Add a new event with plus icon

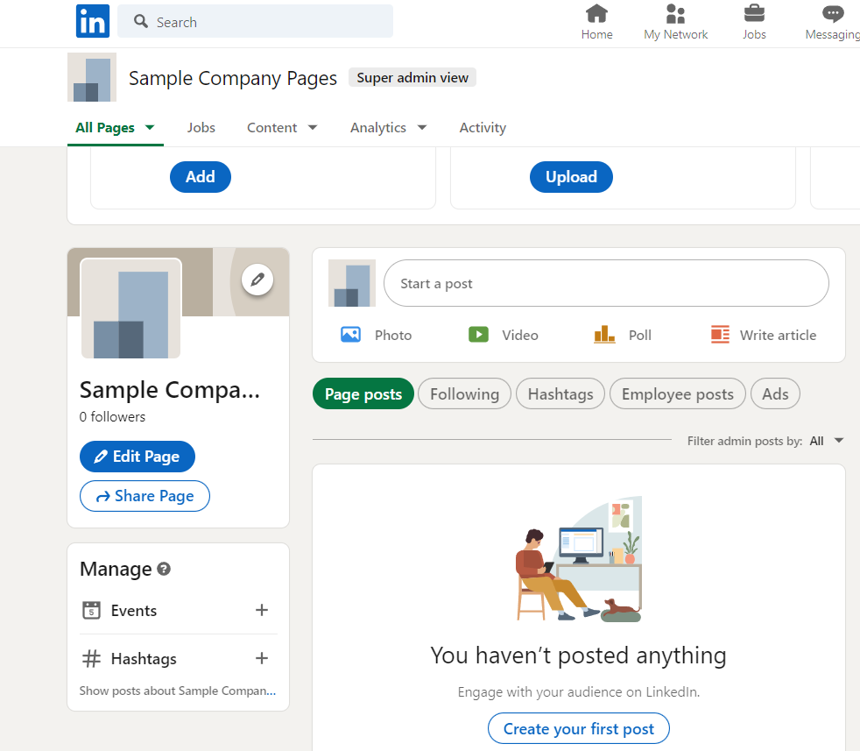click(262, 610)
